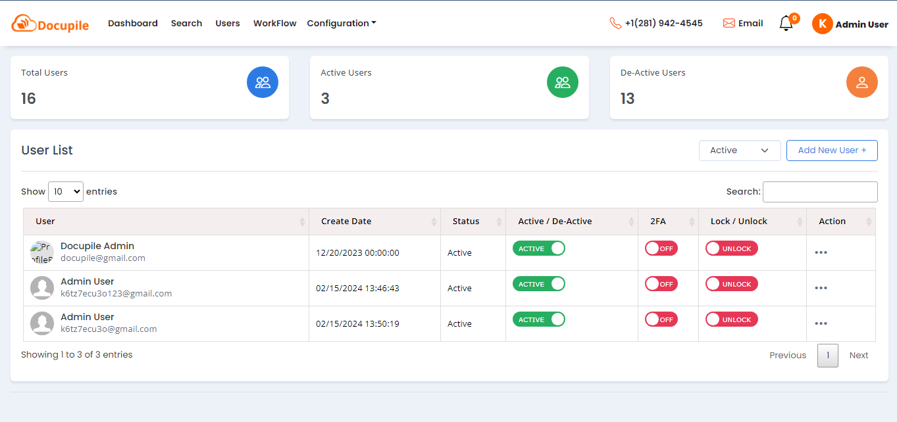
Task: Toggle Active switch for Docupile Admin
Action: click(538, 248)
